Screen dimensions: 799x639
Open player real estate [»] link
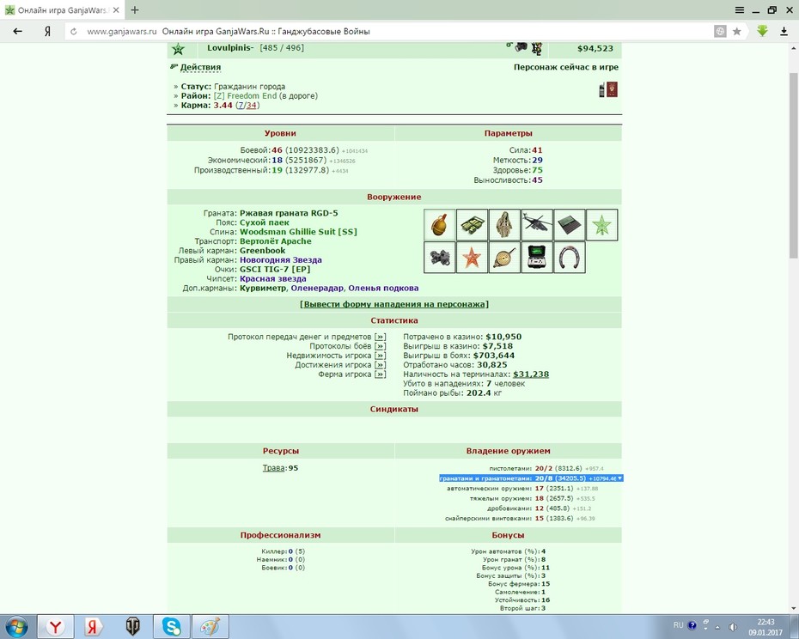(380, 356)
